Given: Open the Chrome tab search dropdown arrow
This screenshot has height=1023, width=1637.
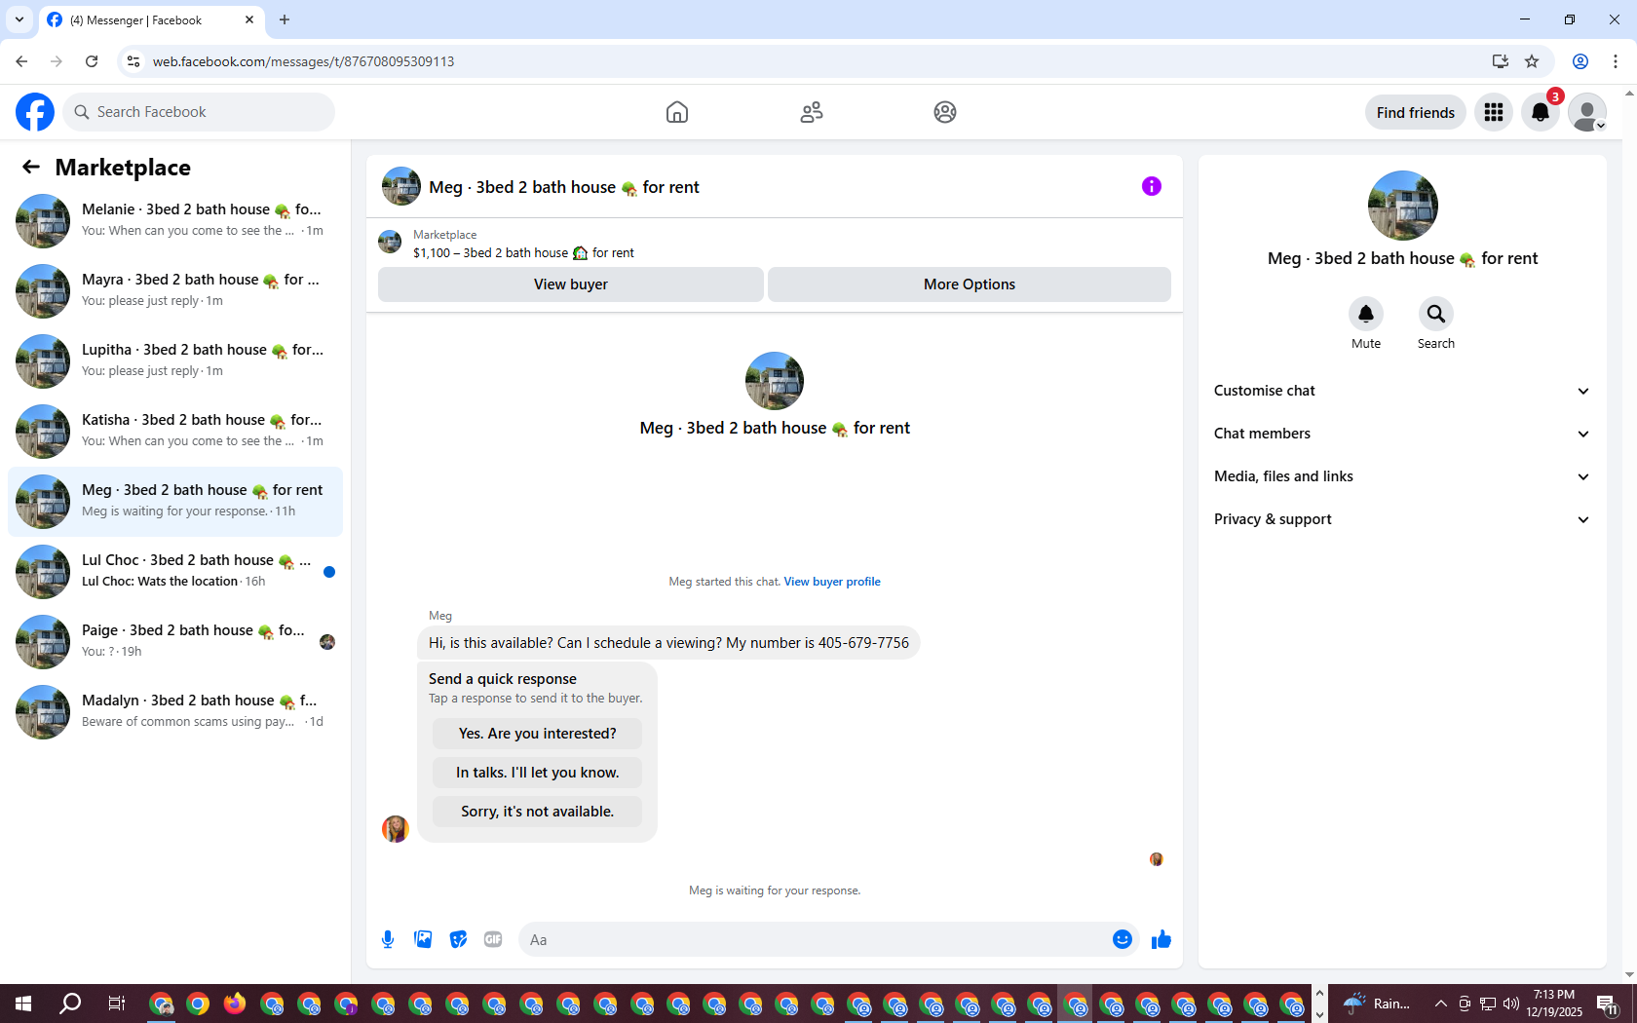Looking at the screenshot, I should pyautogui.click(x=19, y=19).
